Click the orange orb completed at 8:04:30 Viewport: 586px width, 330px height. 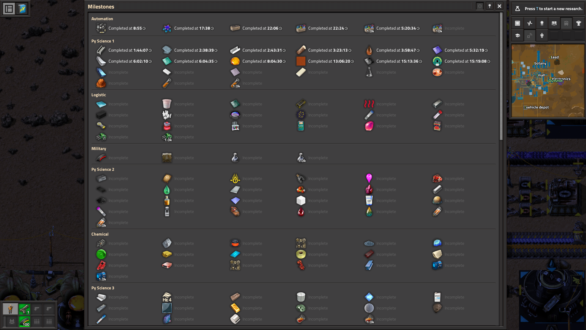click(x=235, y=61)
